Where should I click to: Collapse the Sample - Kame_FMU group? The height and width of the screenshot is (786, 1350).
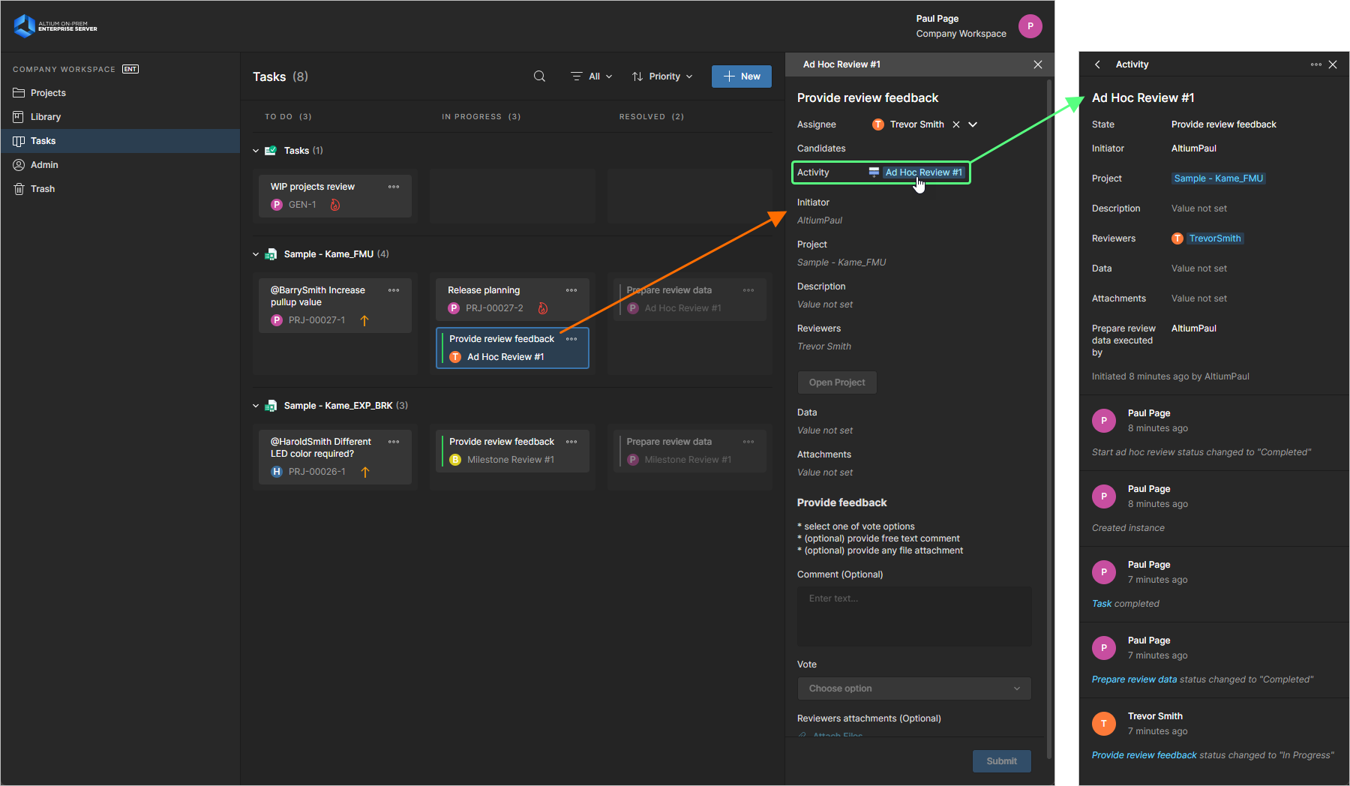[256, 254]
